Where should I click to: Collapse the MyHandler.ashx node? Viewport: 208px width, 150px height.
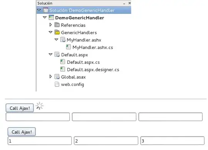tap(56, 40)
